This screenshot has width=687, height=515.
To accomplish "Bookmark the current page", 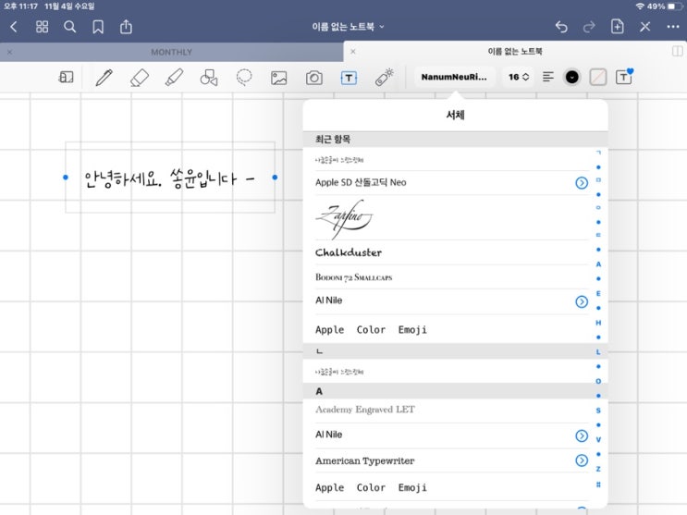I will point(98,27).
